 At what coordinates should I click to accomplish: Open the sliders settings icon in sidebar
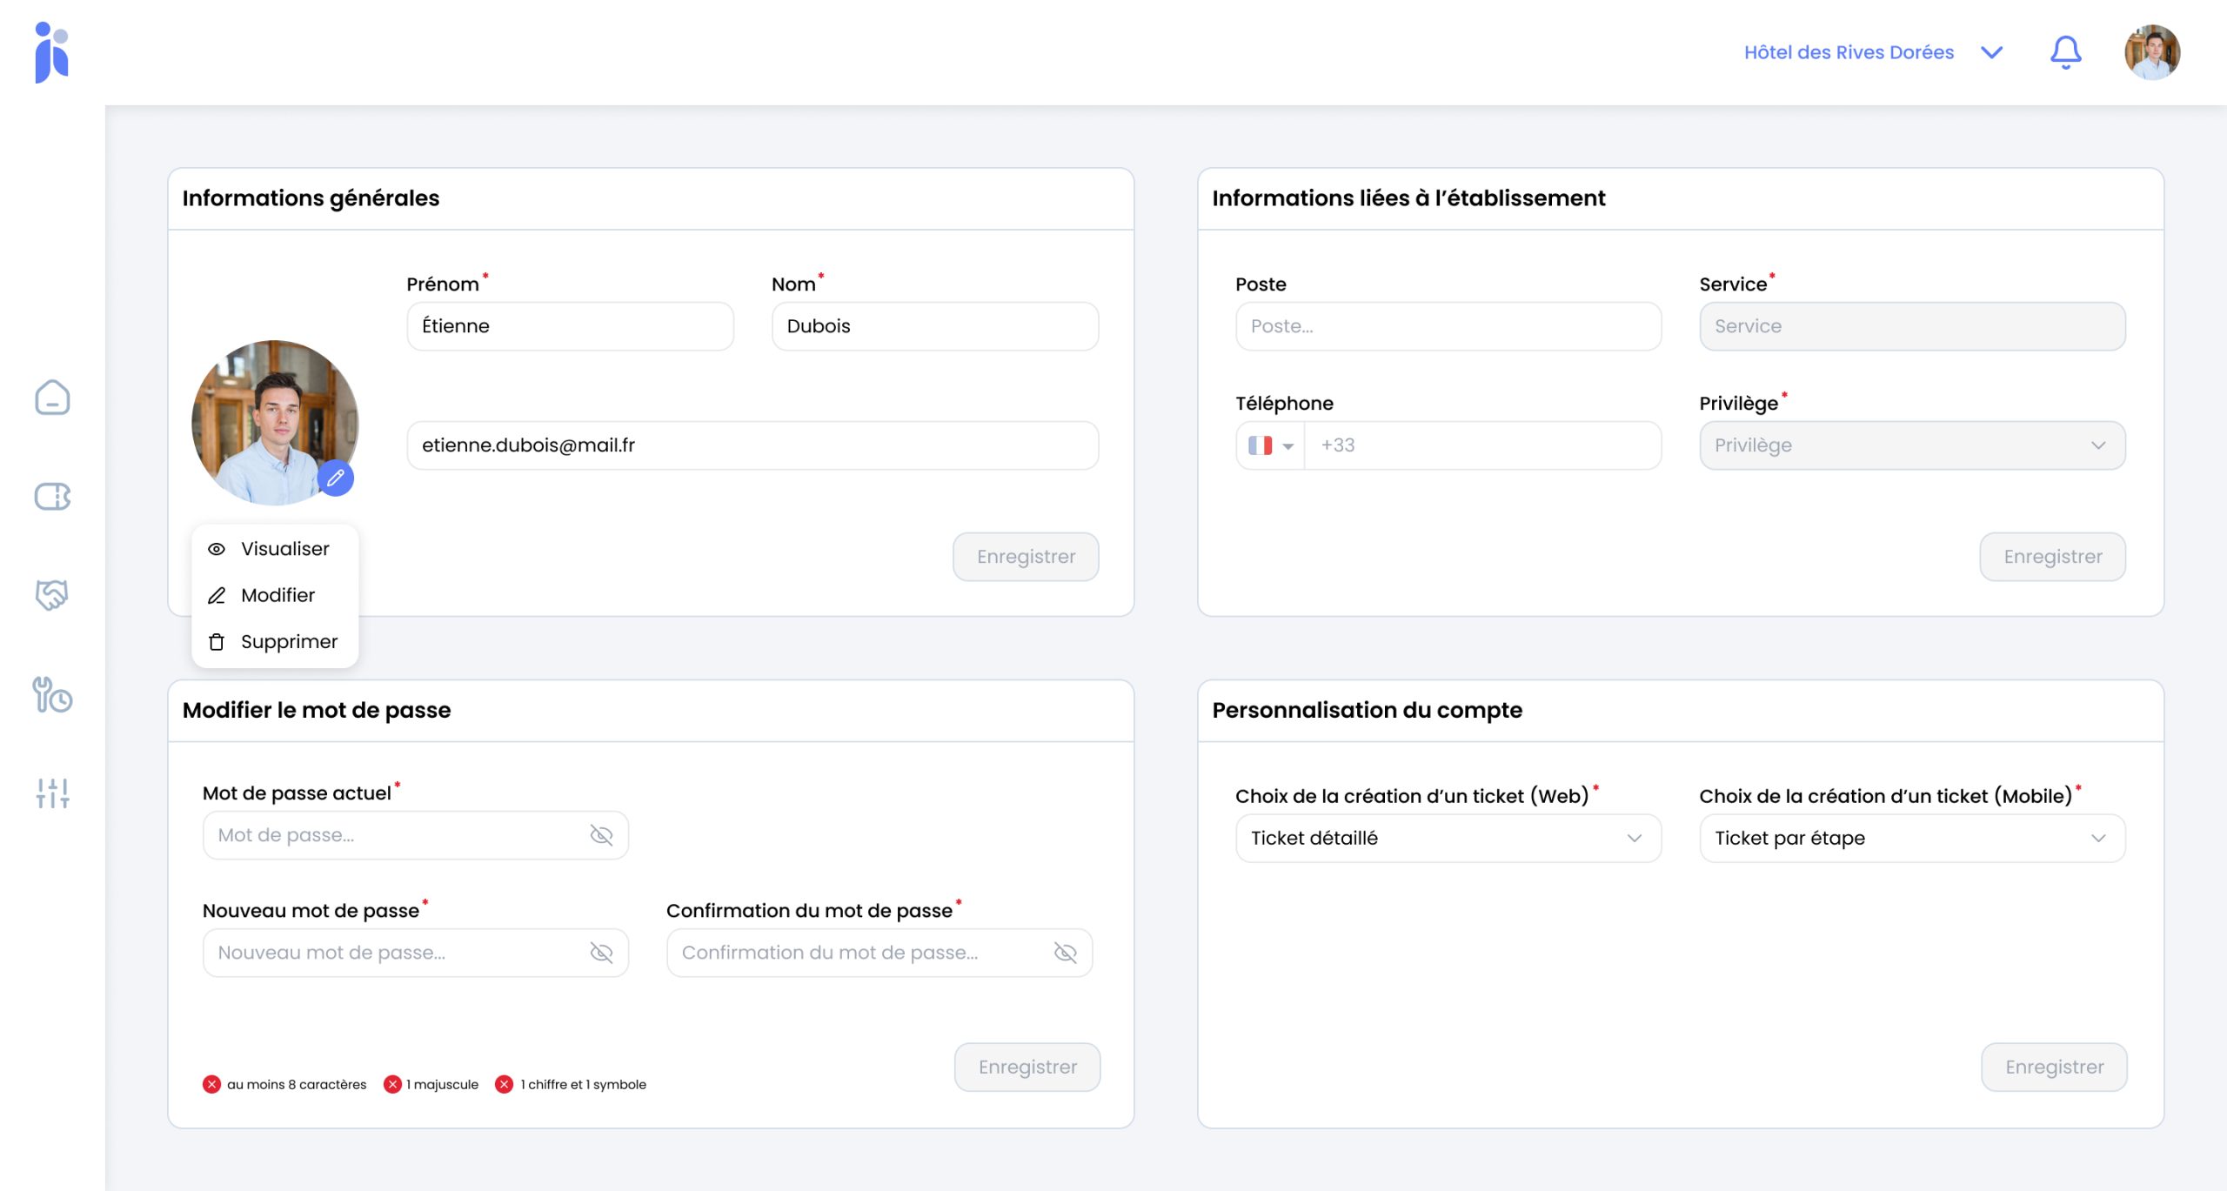(x=52, y=793)
